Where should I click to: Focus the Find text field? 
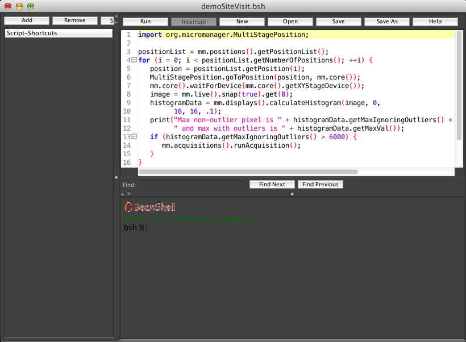tap(193, 185)
